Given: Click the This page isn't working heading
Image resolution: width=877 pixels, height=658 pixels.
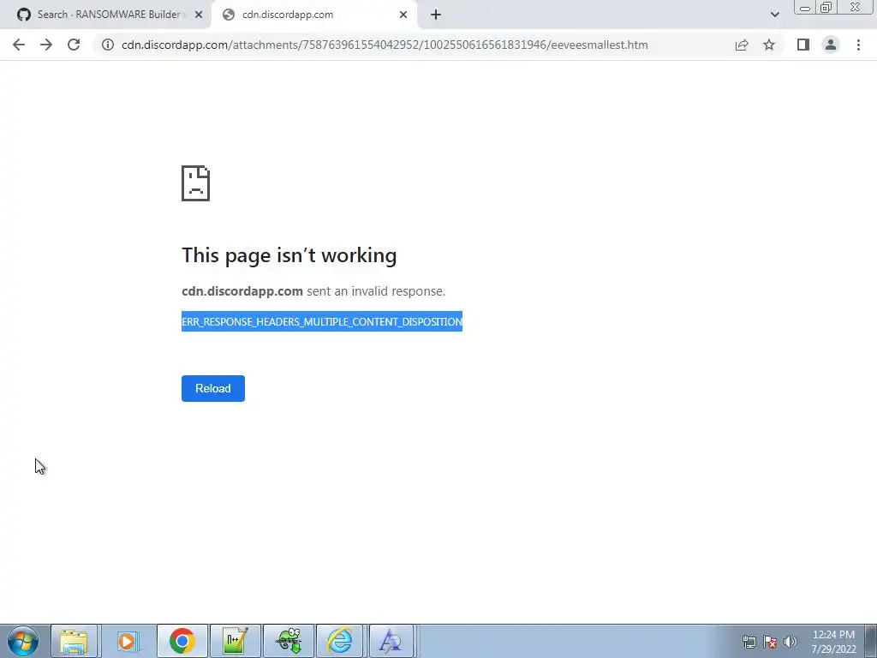Looking at the screenshot, I should 289,255.
